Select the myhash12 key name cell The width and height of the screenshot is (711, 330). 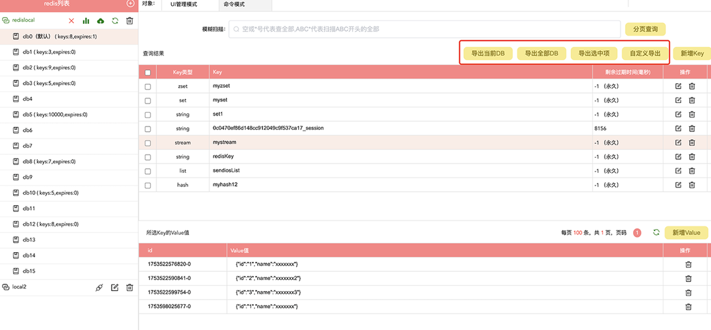coord(401,185)
